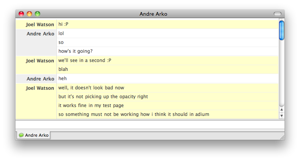Click the message "it works fine in my test page"
300x161 pixels.
tap(91, 106)
